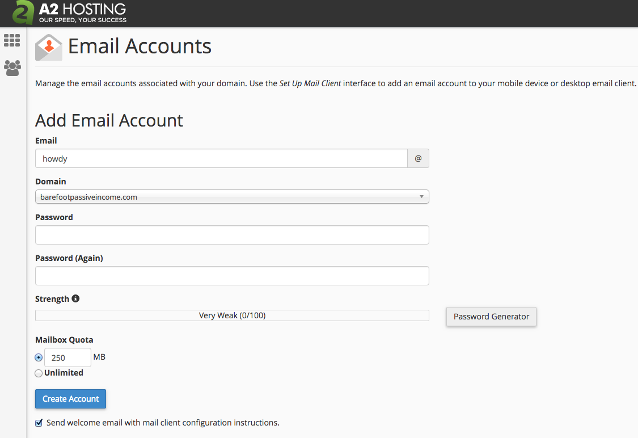Open the Password Generator

coord(491,317)
